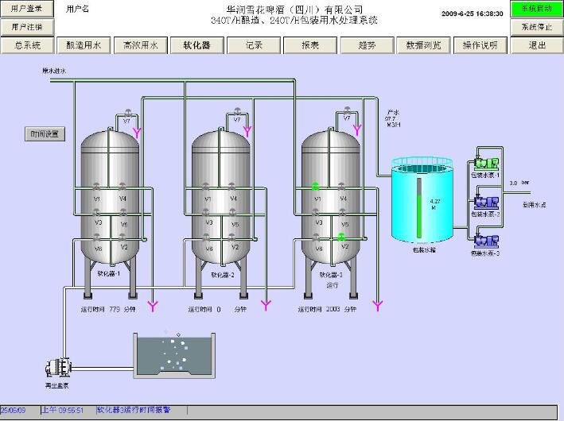This screenshot has height=421, width=564.
Task: Click valve V7 above 软化器-2 tank
Action: point(237,111)
